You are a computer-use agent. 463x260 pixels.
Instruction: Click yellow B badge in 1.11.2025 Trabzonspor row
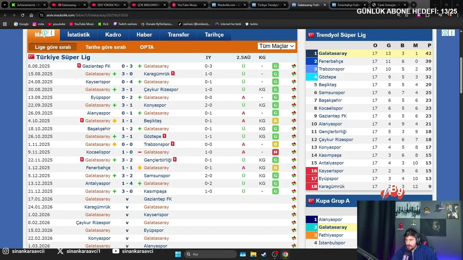(x=275, y=144)
